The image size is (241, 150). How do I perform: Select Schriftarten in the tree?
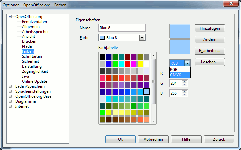pyautogui.click(x=32, y=56)
